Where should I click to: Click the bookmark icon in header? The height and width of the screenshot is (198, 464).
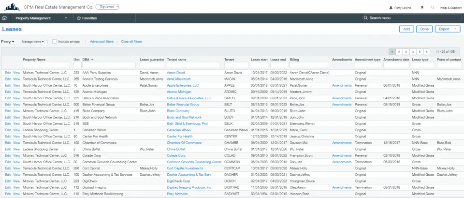[x=422, y=8]
